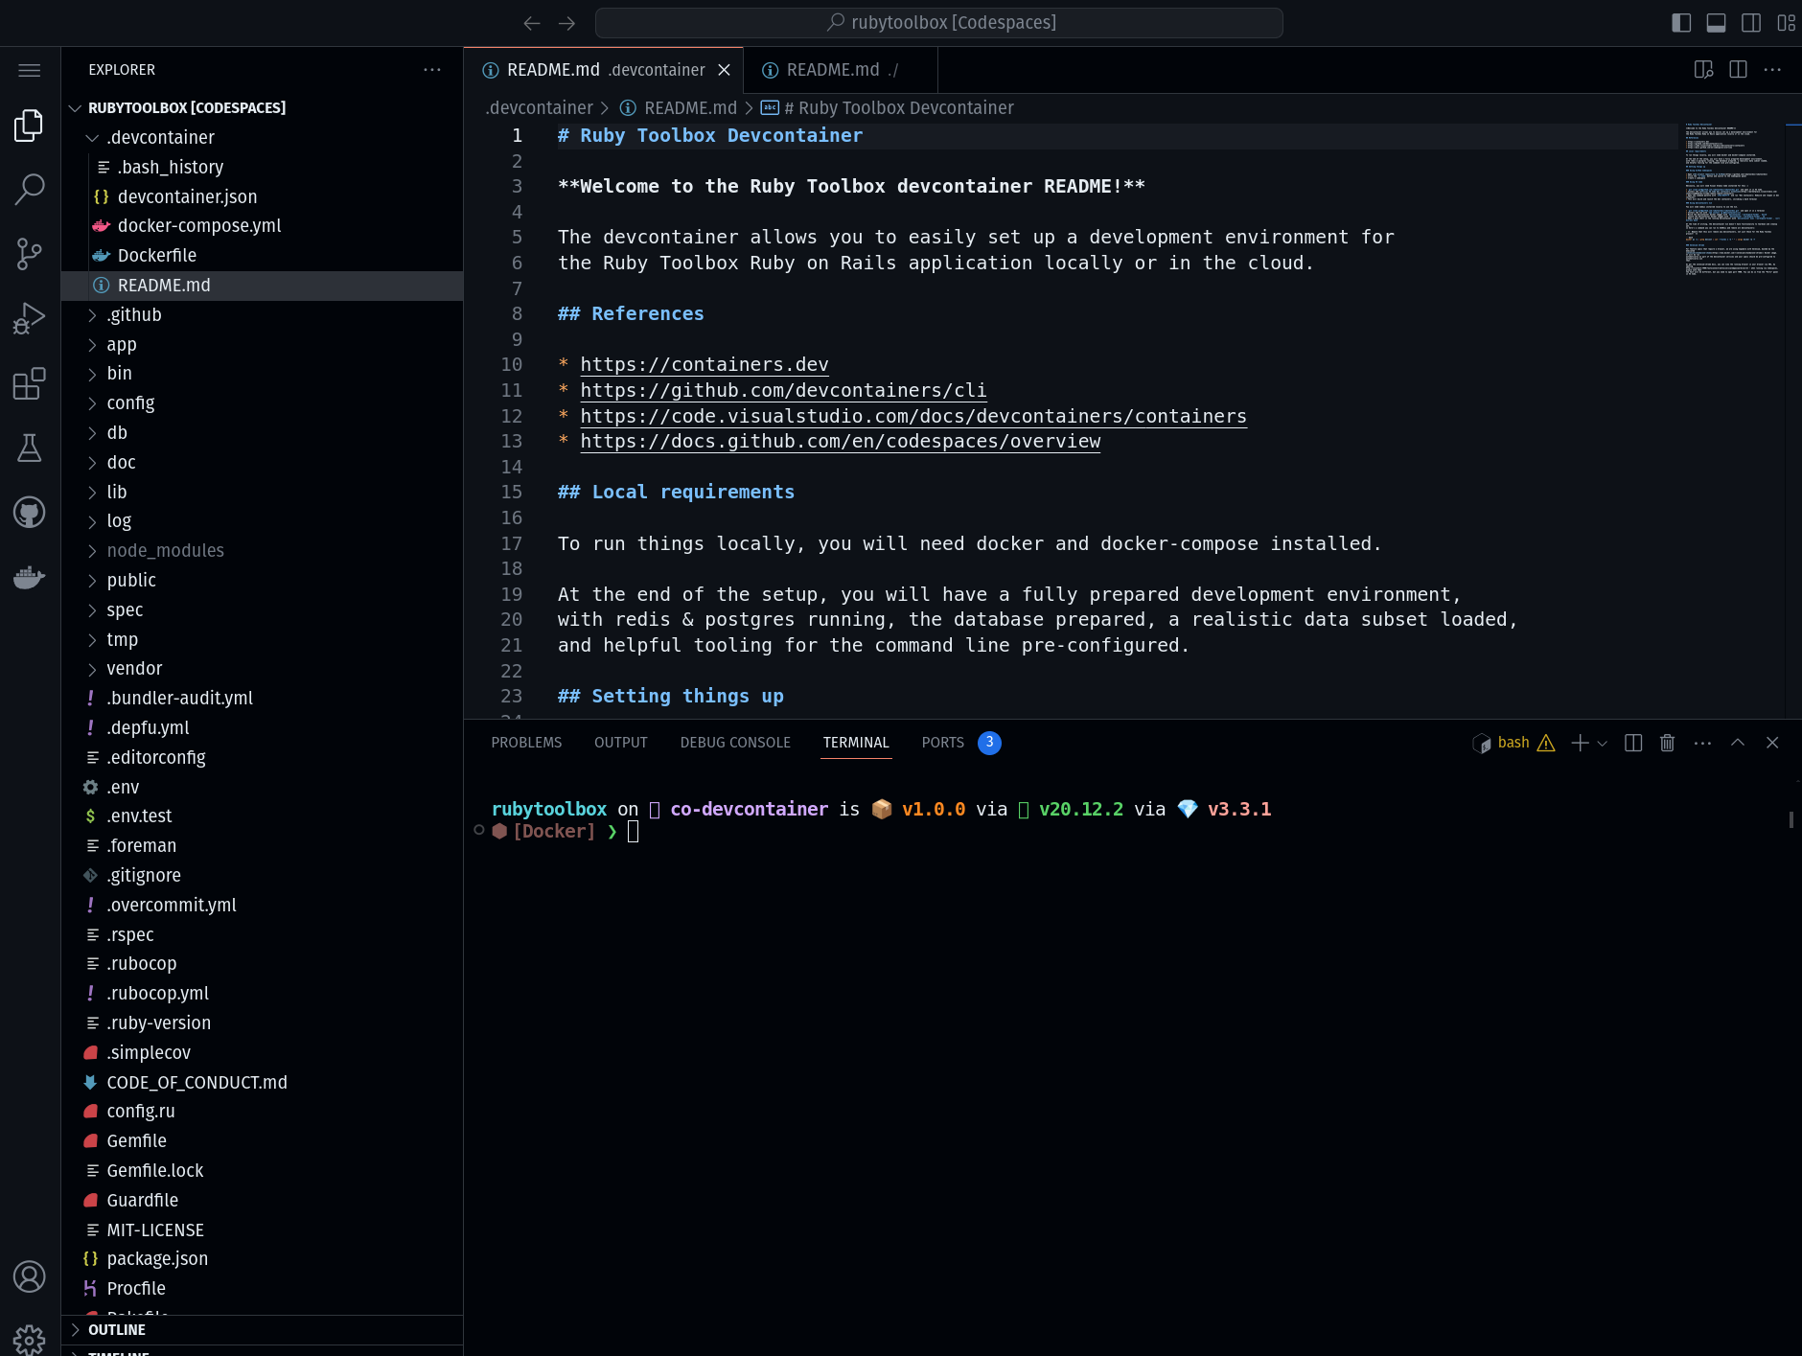Kill terminal with trash icon
This screenshot has height=1356, width=1802.
[x=1667, y=743]
